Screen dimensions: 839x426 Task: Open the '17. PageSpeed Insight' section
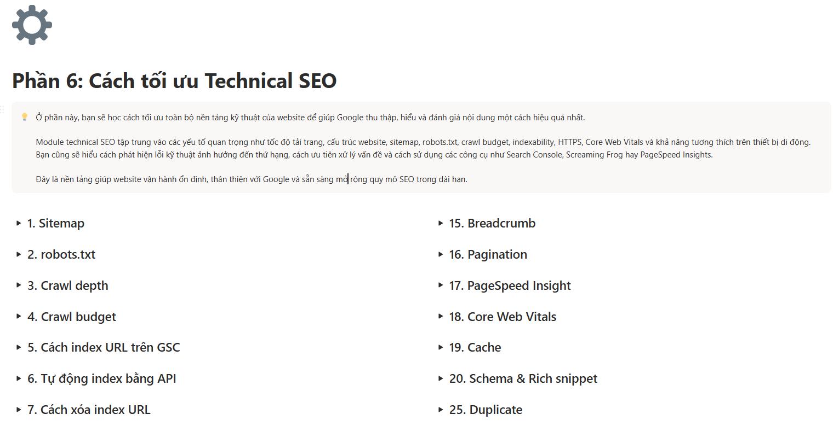click(x=440, y=285)
